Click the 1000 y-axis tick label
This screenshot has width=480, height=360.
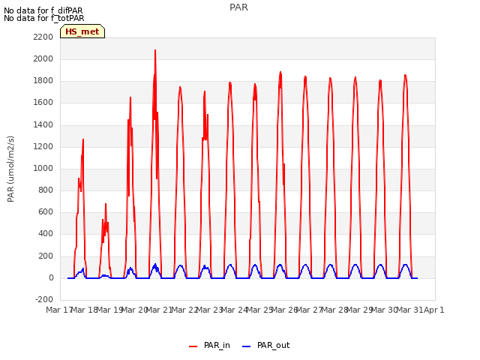[43, 168]
